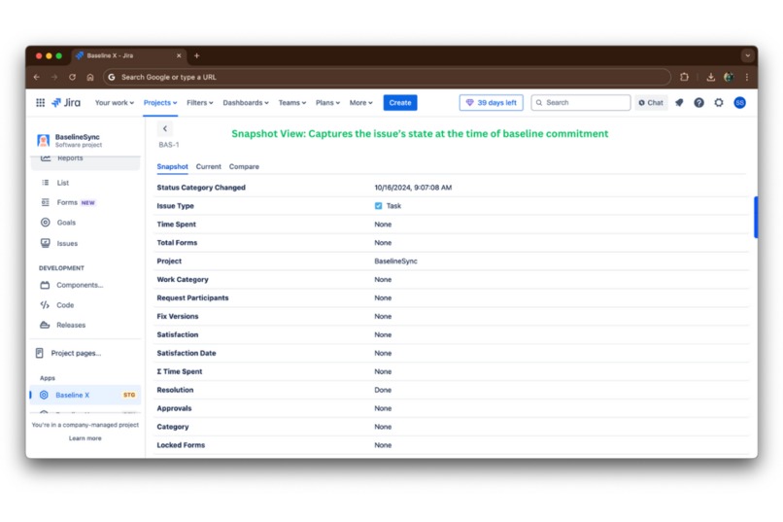Click the Locked Forms label
The image size is (783, 522).
181,445
